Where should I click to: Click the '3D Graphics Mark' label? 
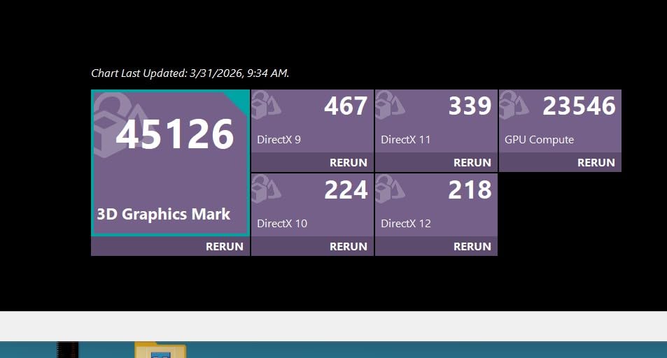click(x=163, y=214)
